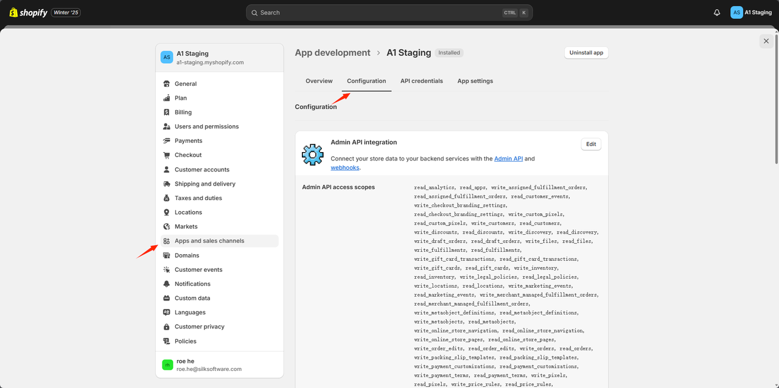
Task: Click the search magnifier icon
Action: [254, 13]
